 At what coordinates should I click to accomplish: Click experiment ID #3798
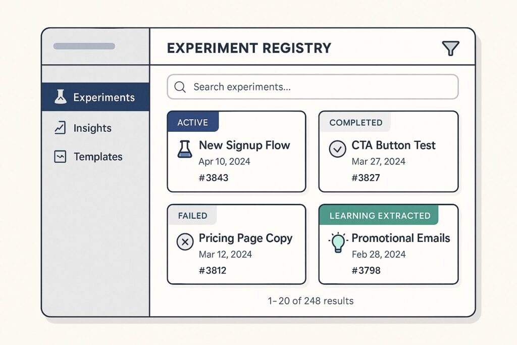point(366,270)
